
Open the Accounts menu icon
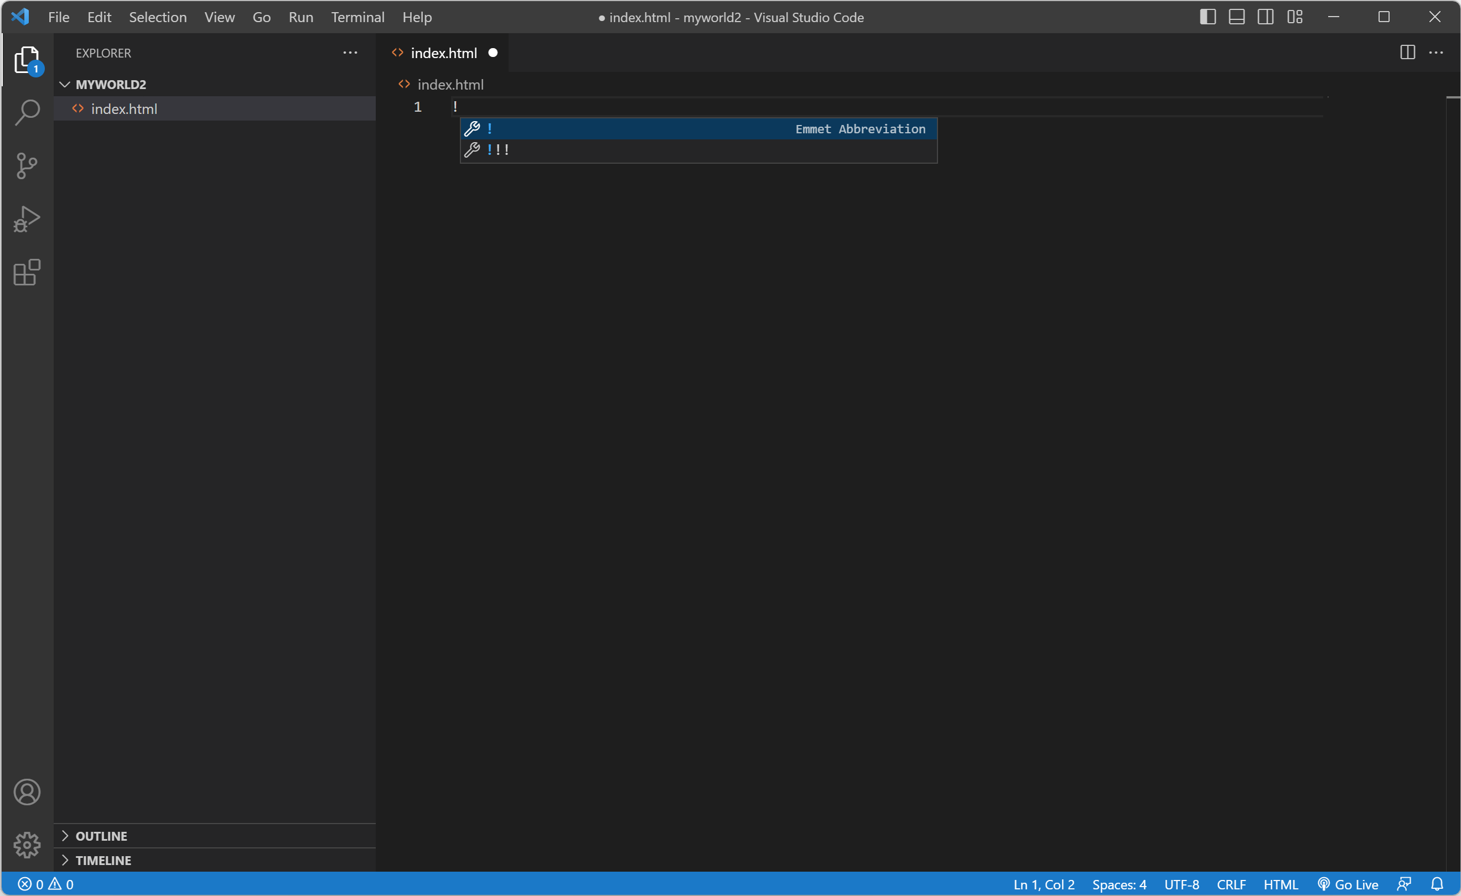pos(27,792)
